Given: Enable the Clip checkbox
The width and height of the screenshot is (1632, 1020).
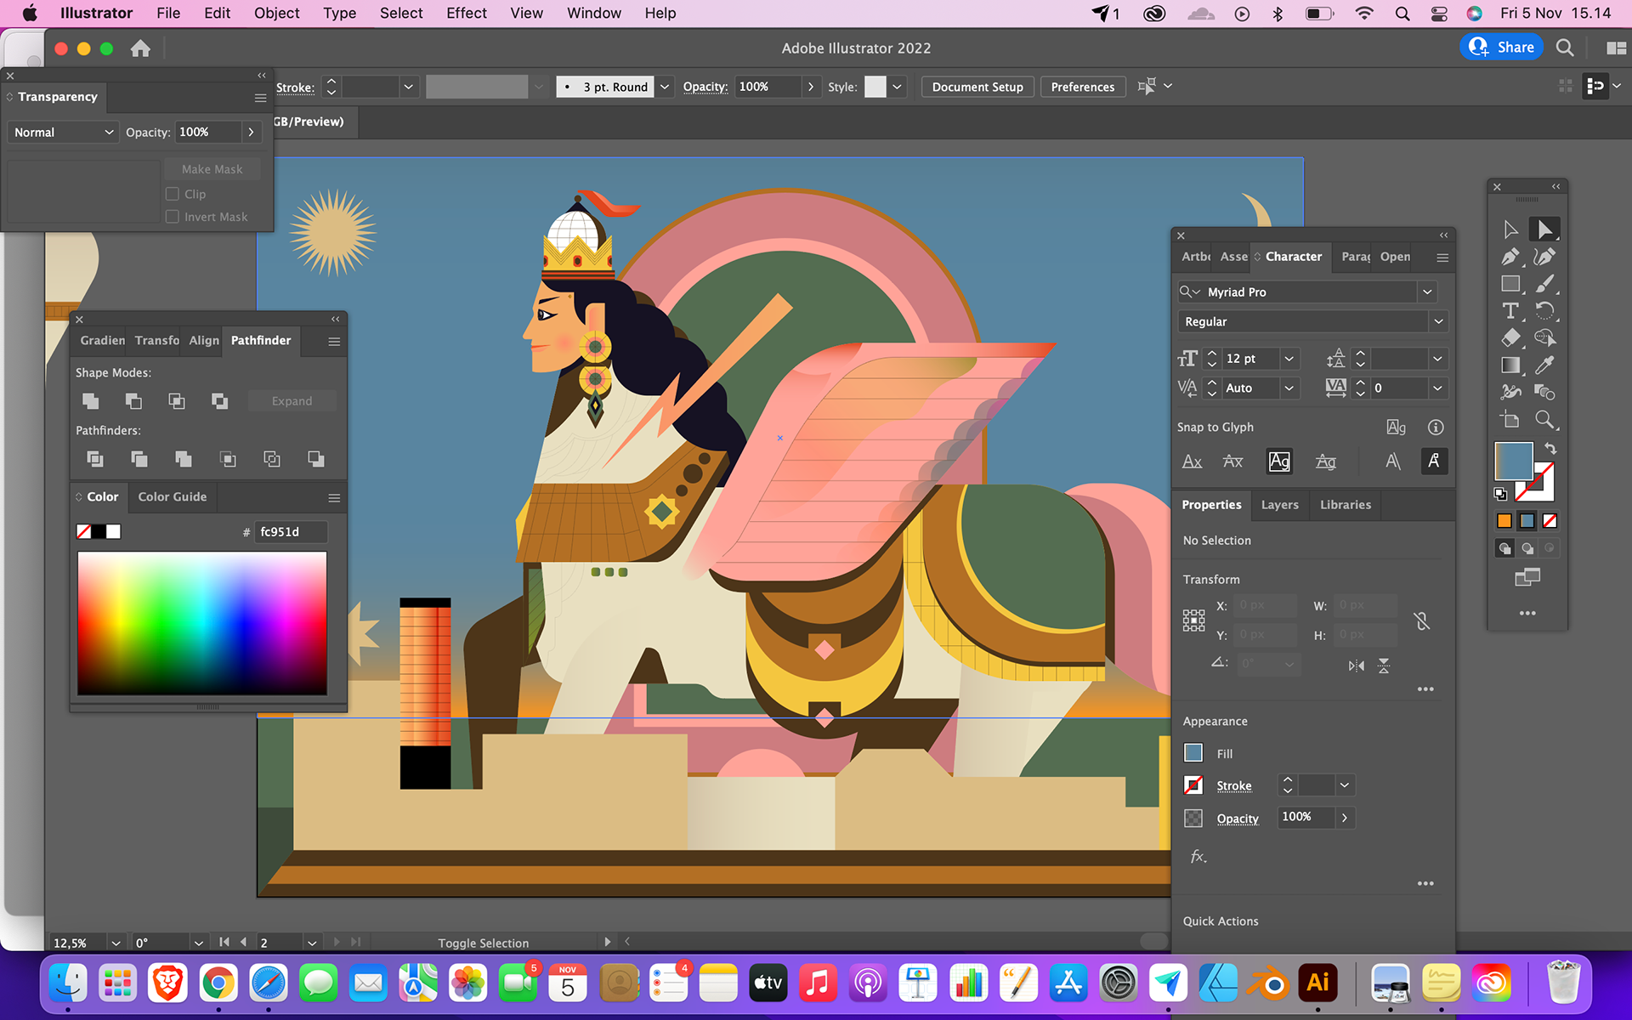Looking at the screenshot, I should (x=173, y=194).
